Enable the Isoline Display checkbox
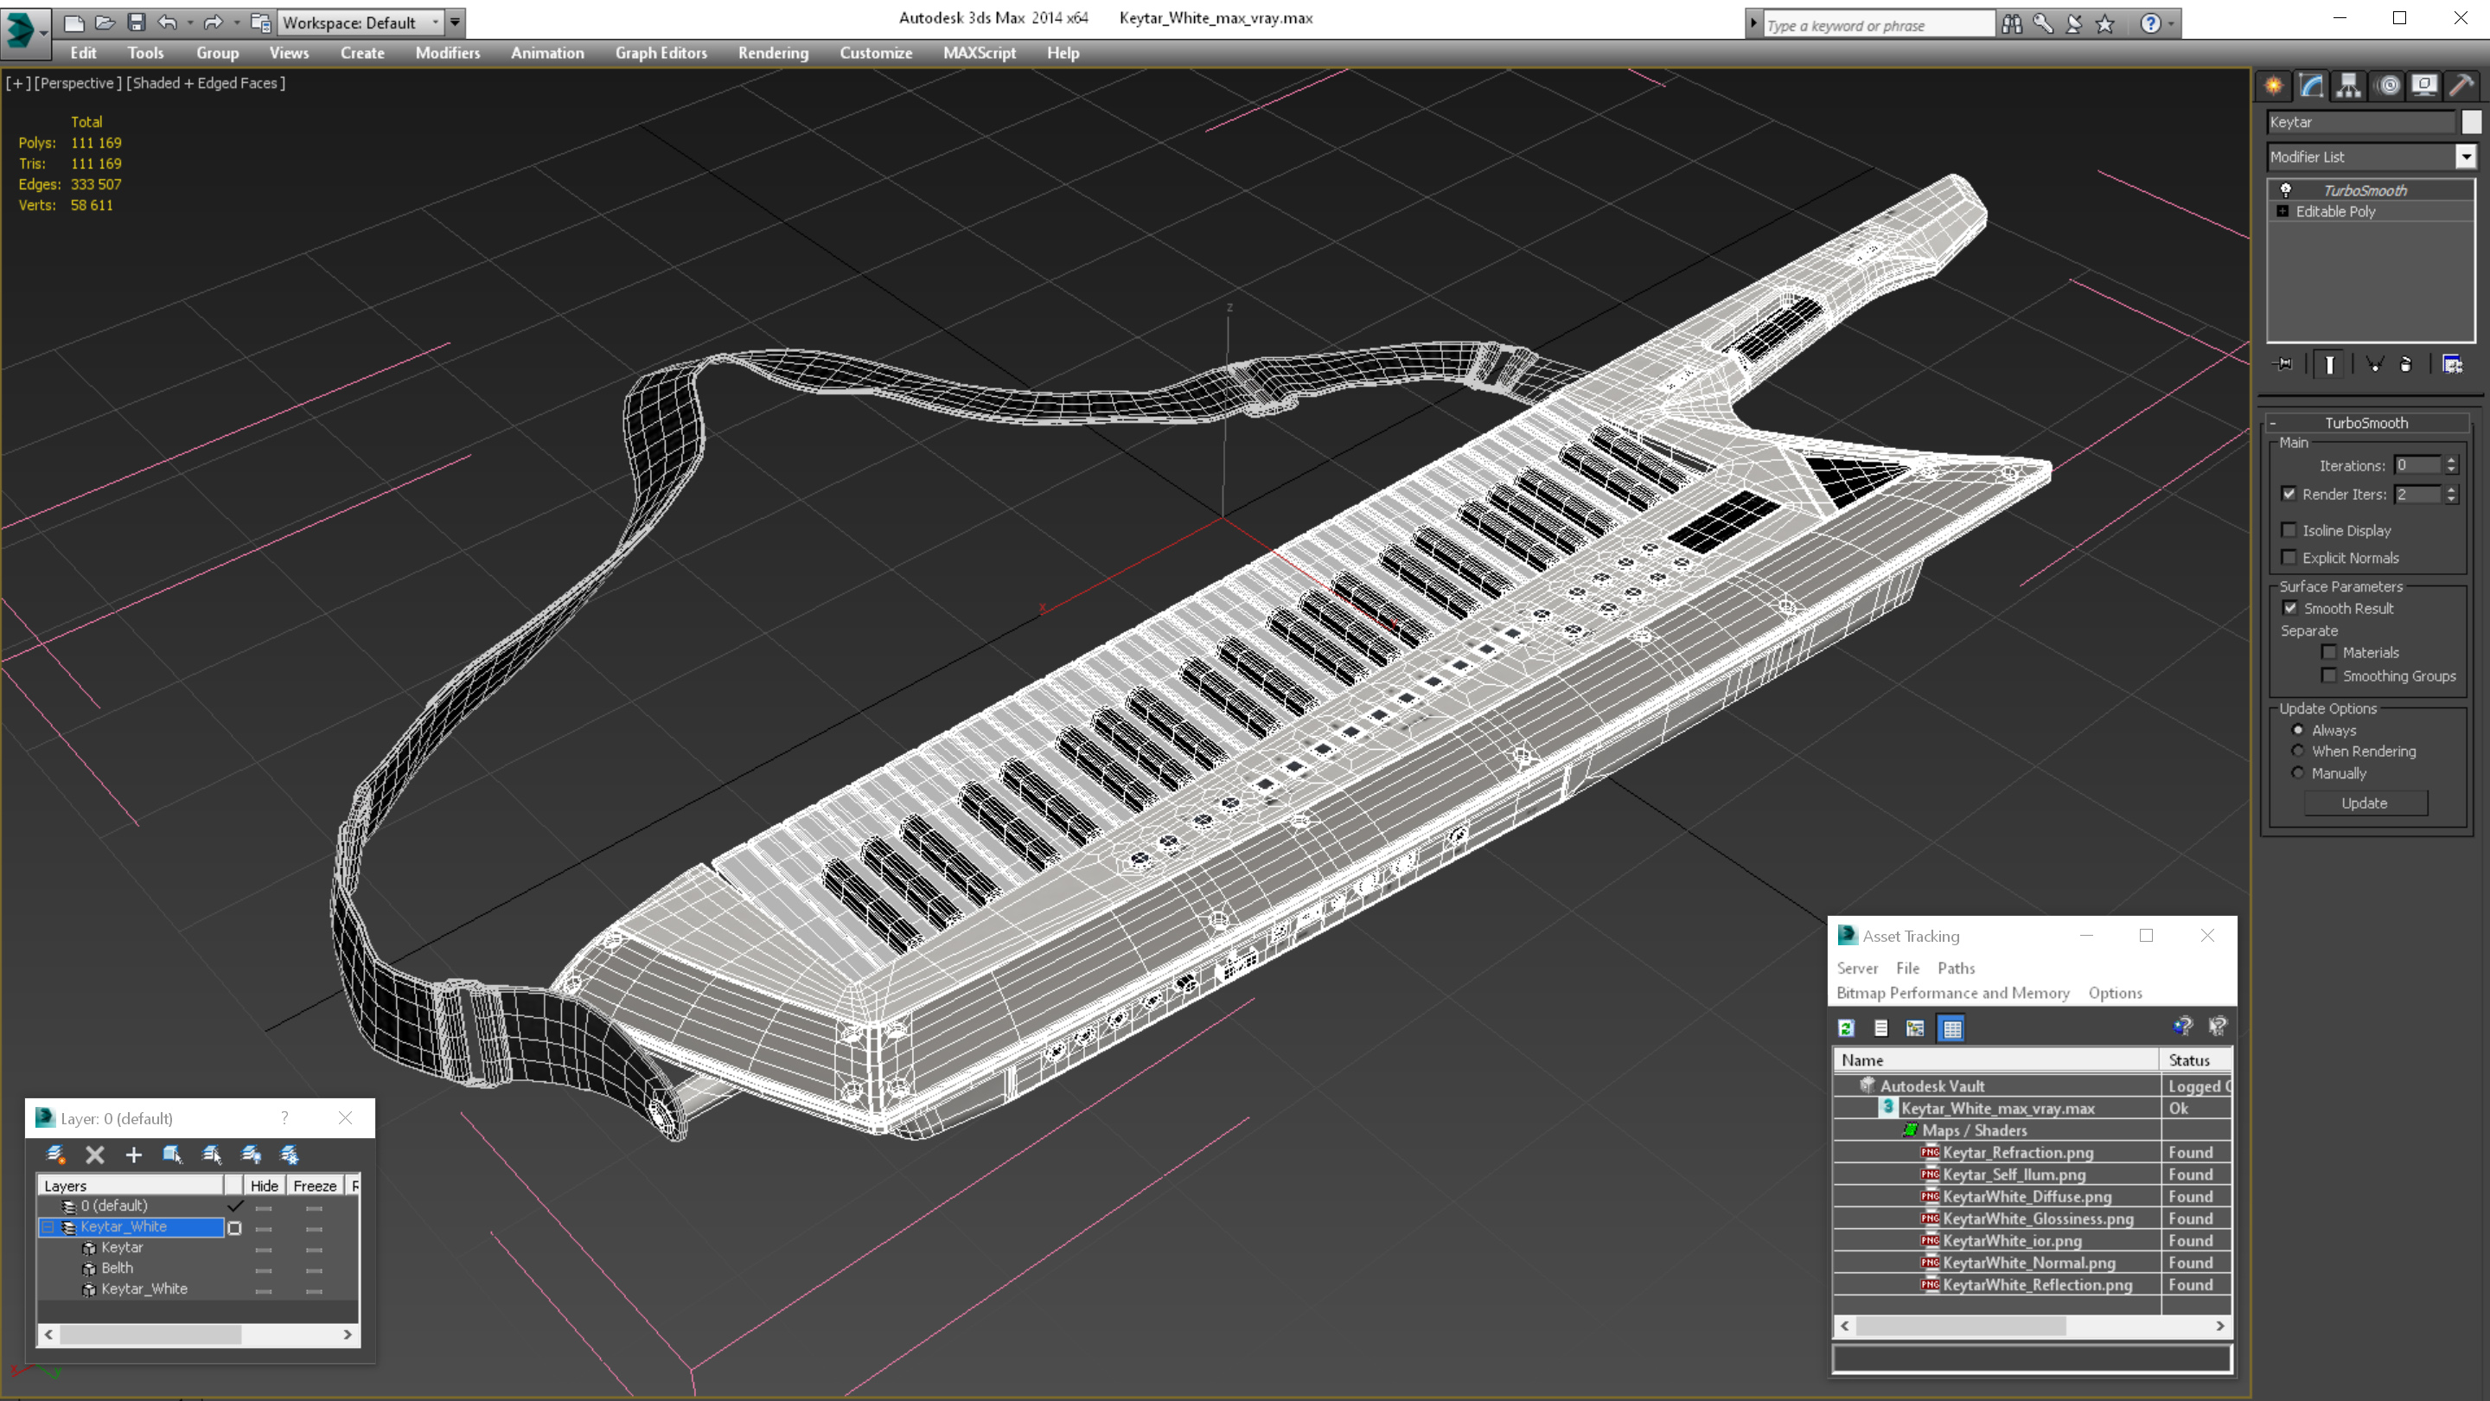 click(2289, 530)
